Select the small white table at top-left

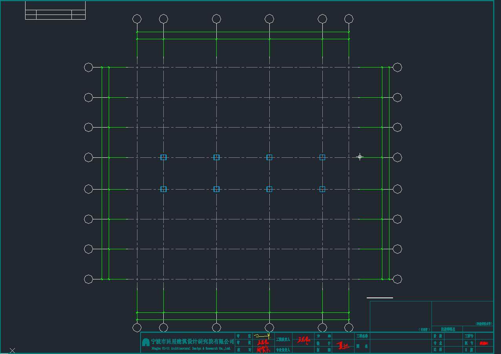point(55,11)
